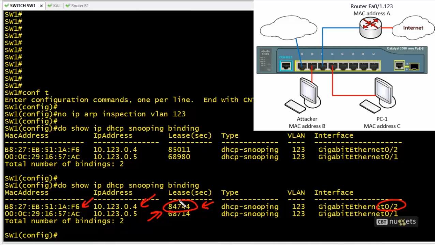Close the SWITCH SW1 tab
The image size is (435, 245).
(x=42, y=6)
